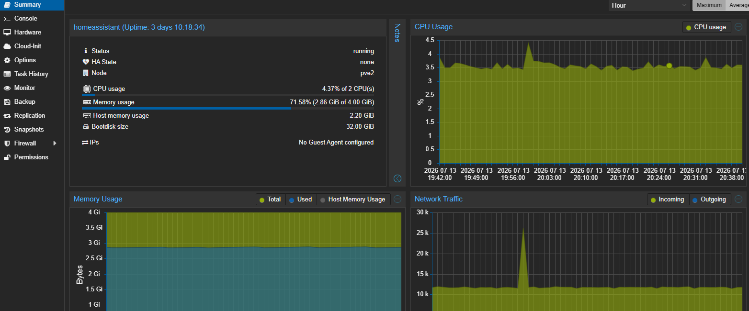The height and width of the screenshot is (311, 749).
Task: Open the Permissions section
Action: [x=32, y=157]
